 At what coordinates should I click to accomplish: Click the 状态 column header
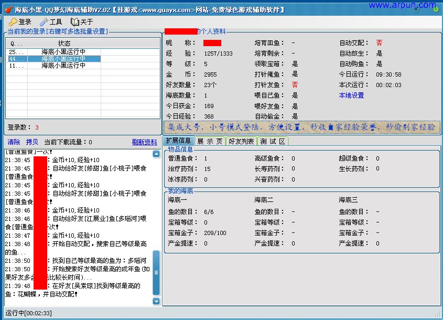tap(64, 44)
